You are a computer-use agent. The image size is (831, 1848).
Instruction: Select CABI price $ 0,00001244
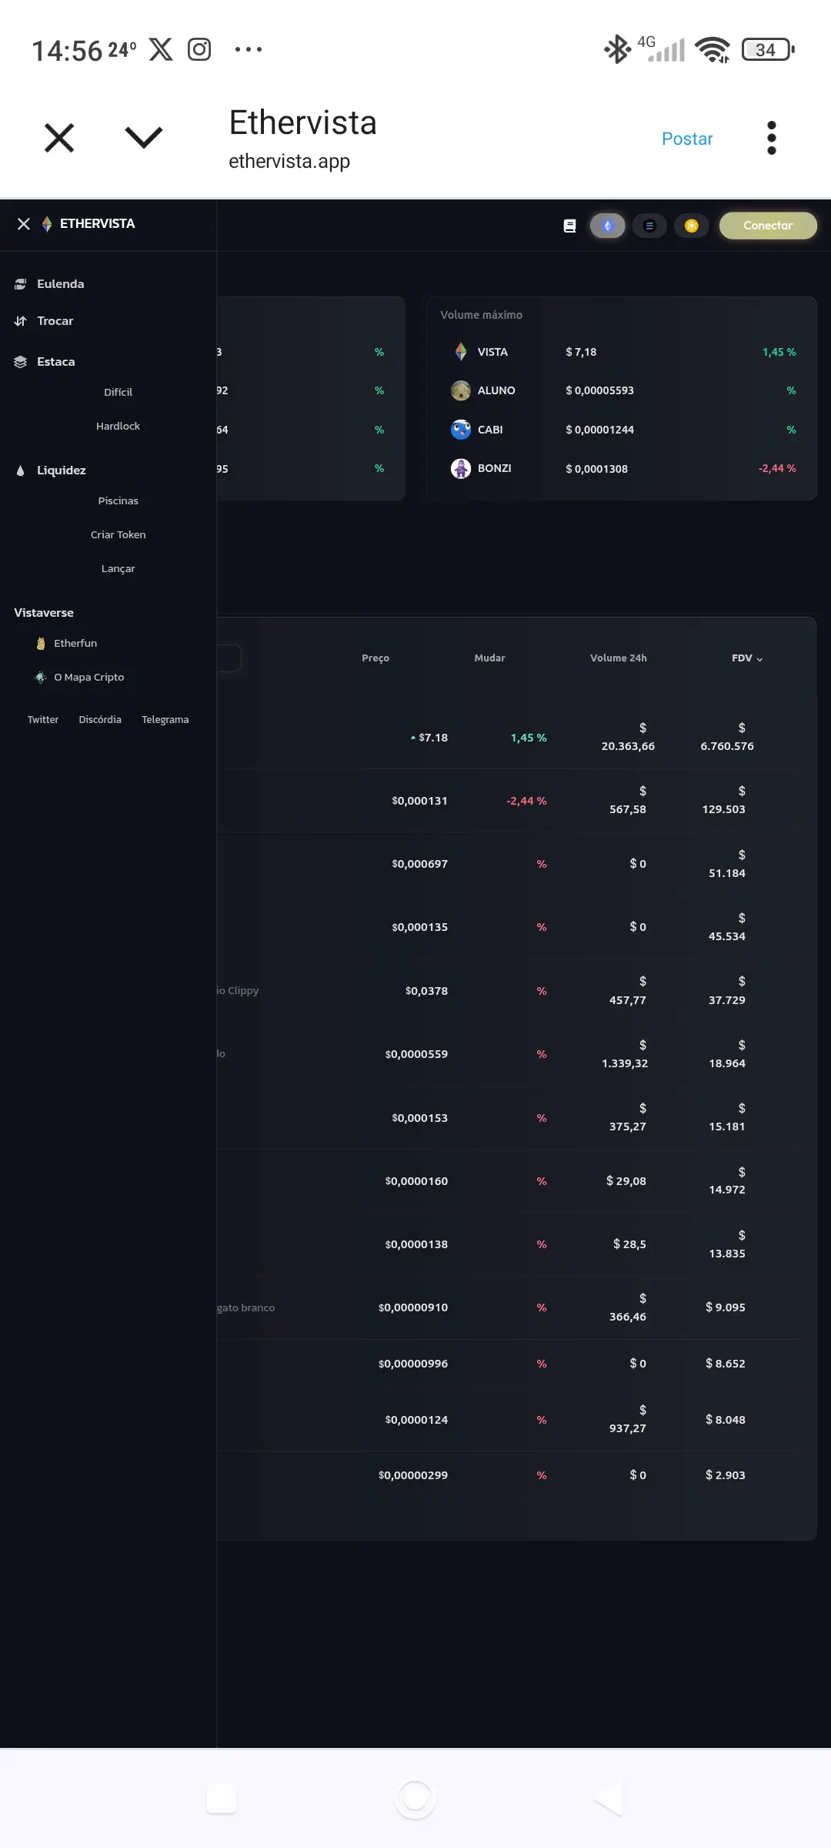click(599, 430)
